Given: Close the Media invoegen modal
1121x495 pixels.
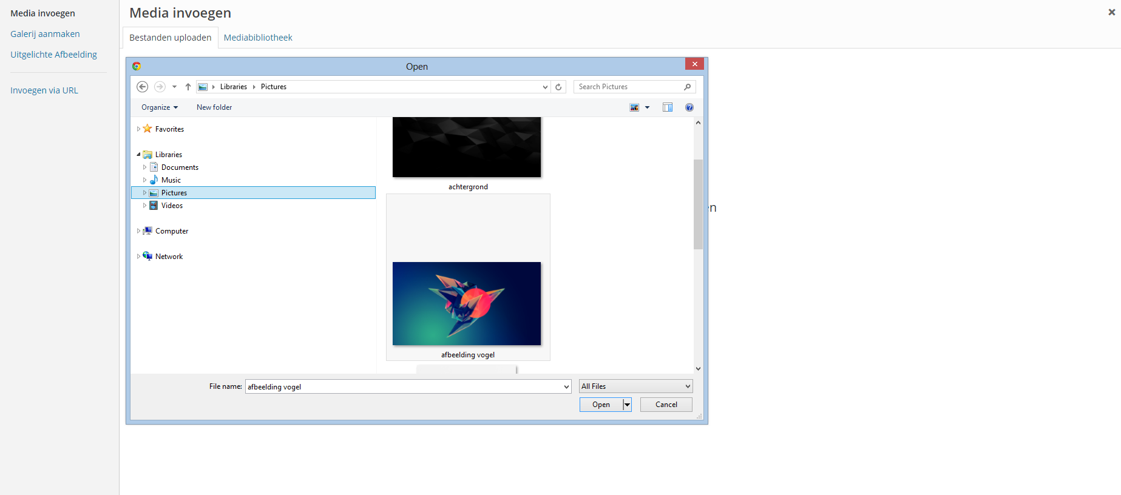Looking at the screenshot, I should click(1111, 12).
